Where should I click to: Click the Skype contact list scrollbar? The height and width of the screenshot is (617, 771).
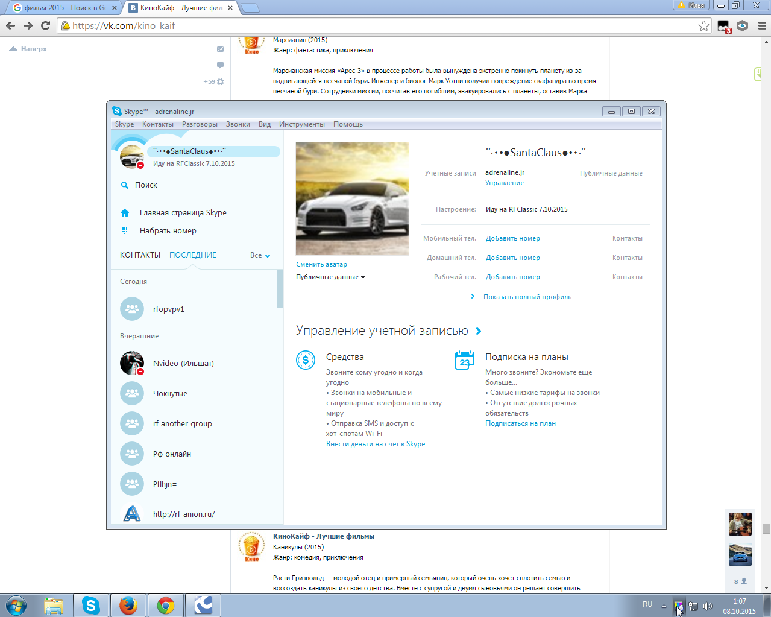pyautogui.click(x=280, y=288)
